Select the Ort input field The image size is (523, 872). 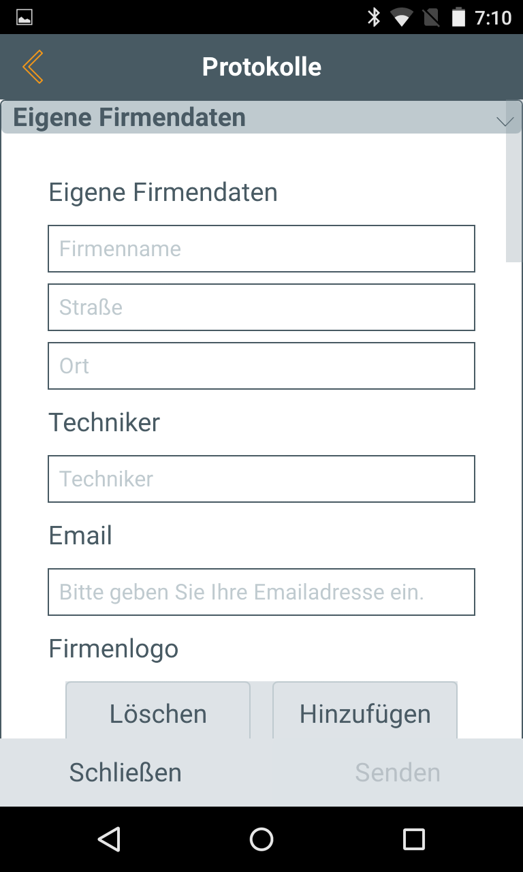261,366
